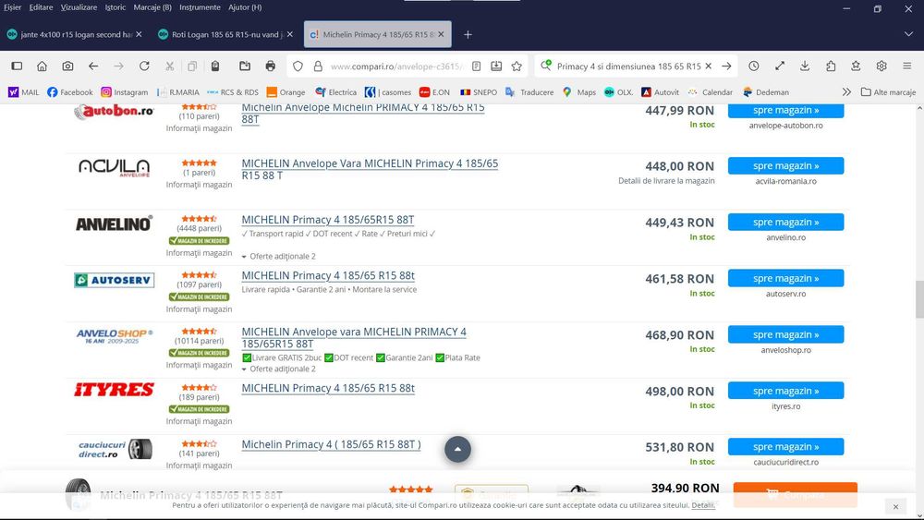Open the Yahoo MAIL bookmark
This screenshot has height=520, width=924.
23,91
